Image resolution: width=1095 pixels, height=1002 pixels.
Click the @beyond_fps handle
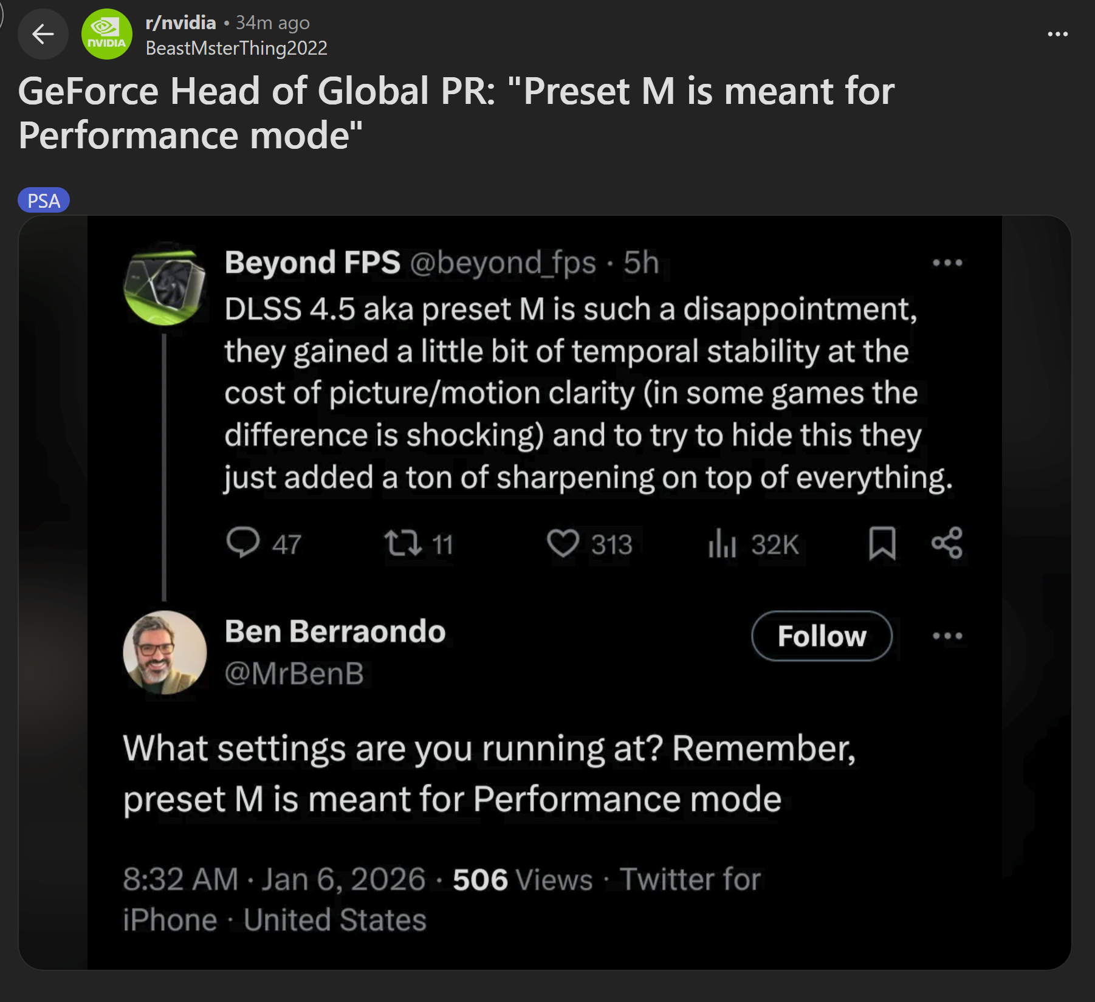click(x=503, y=263)
